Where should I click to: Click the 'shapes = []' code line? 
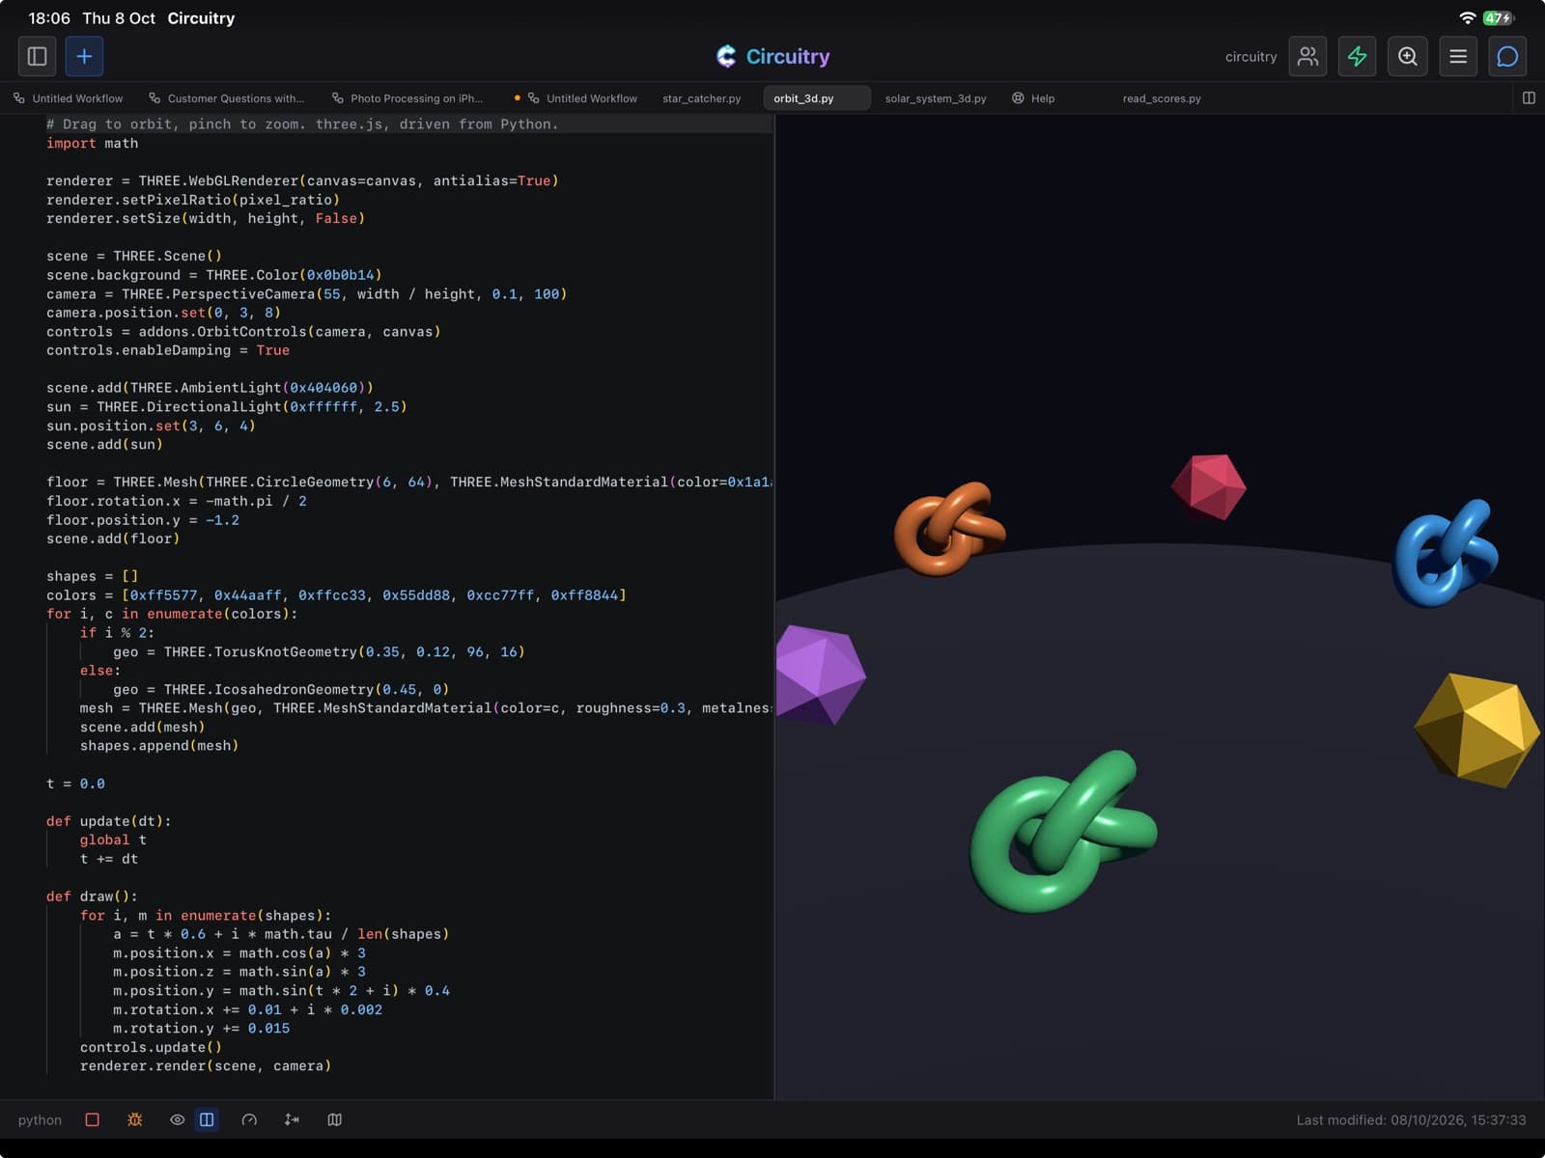pyautogui.click(x=93, y=576)
